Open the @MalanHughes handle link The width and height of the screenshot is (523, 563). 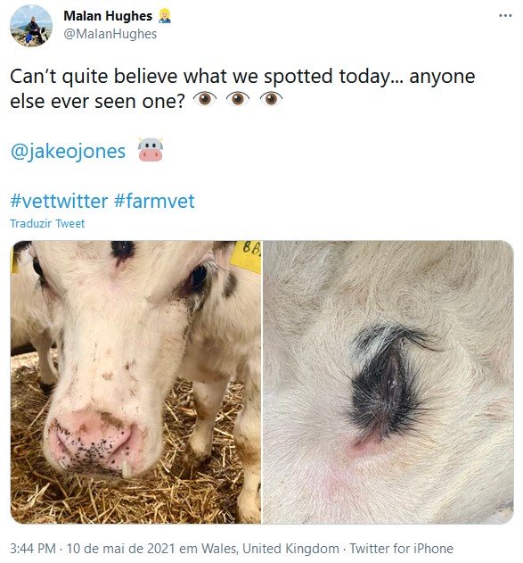pos(110,34)
